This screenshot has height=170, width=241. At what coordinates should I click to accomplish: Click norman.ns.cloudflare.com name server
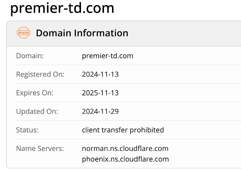(x=125, y=148)
